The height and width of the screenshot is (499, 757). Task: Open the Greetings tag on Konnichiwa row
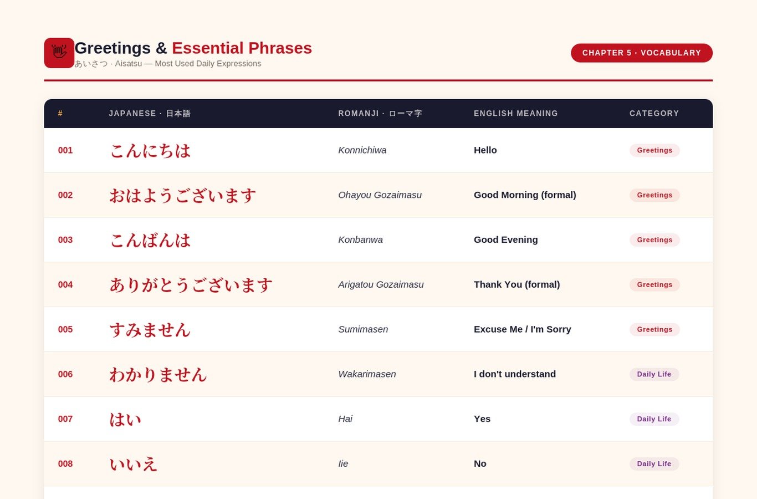(x=654, y=150)
